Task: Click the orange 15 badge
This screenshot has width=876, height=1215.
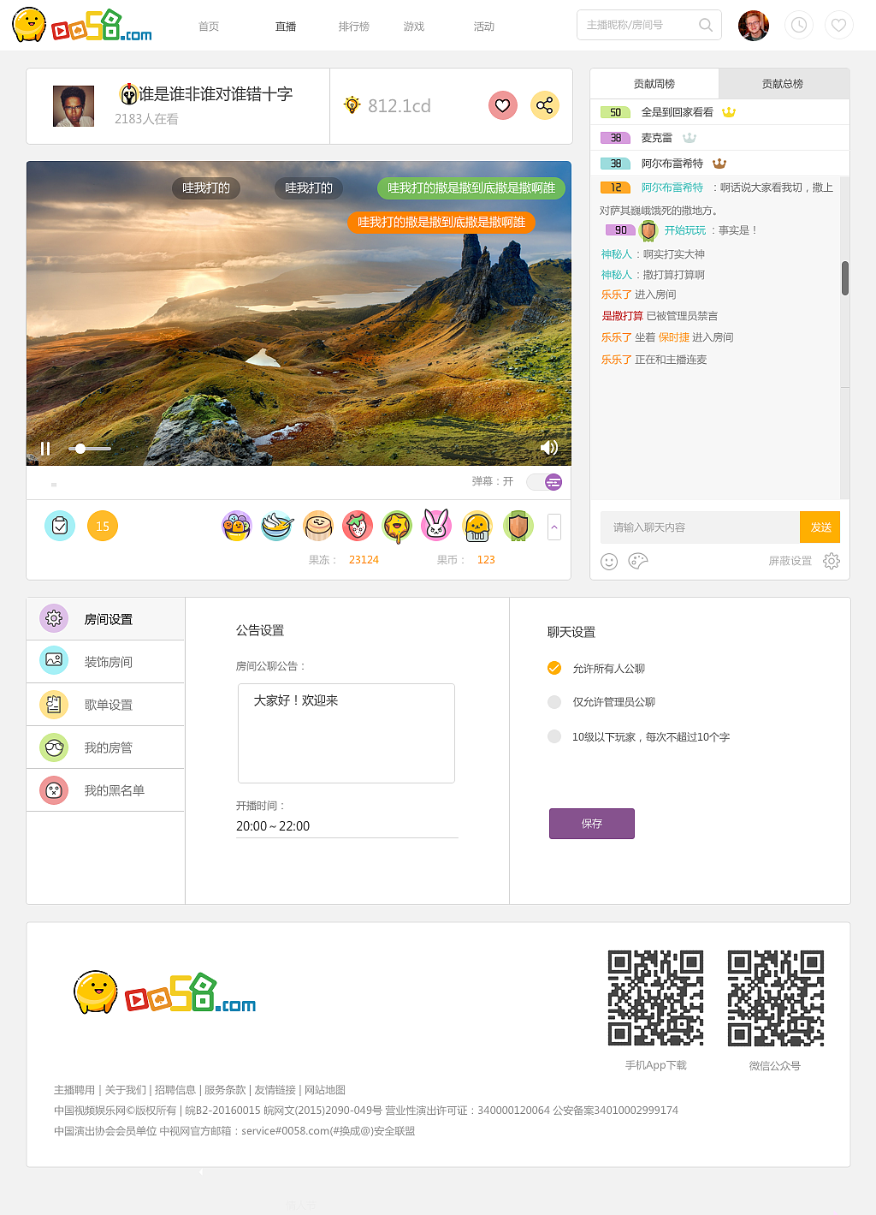Action: tap(103, 526)
